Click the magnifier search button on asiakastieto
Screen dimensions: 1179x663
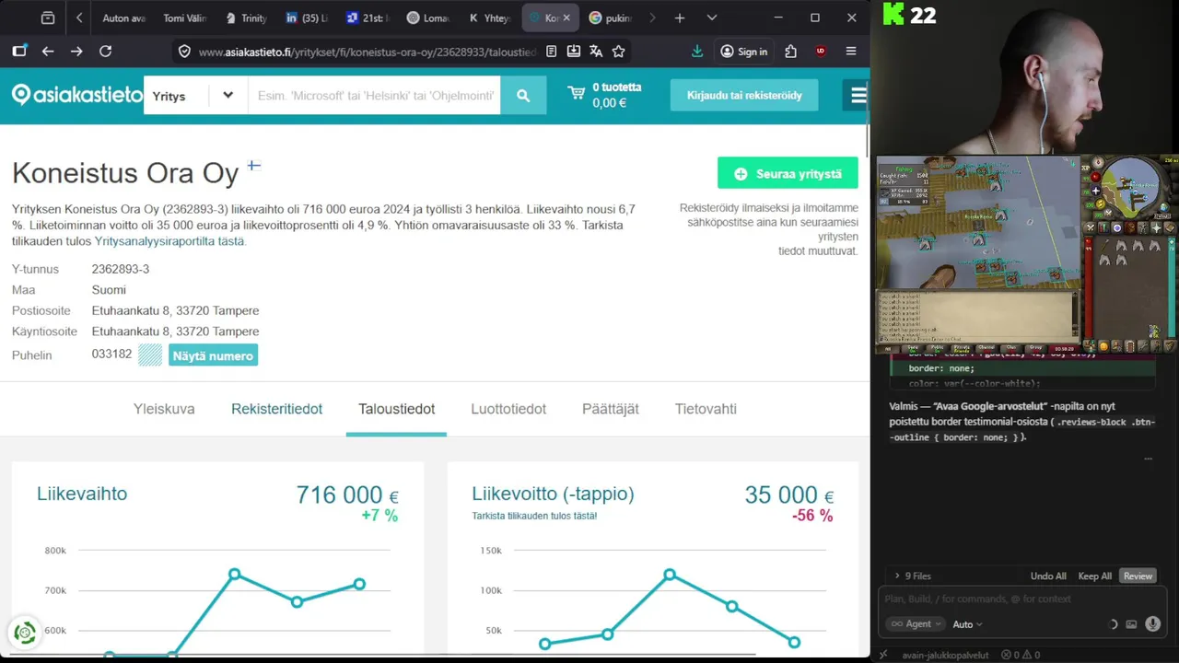click(523, 96)
